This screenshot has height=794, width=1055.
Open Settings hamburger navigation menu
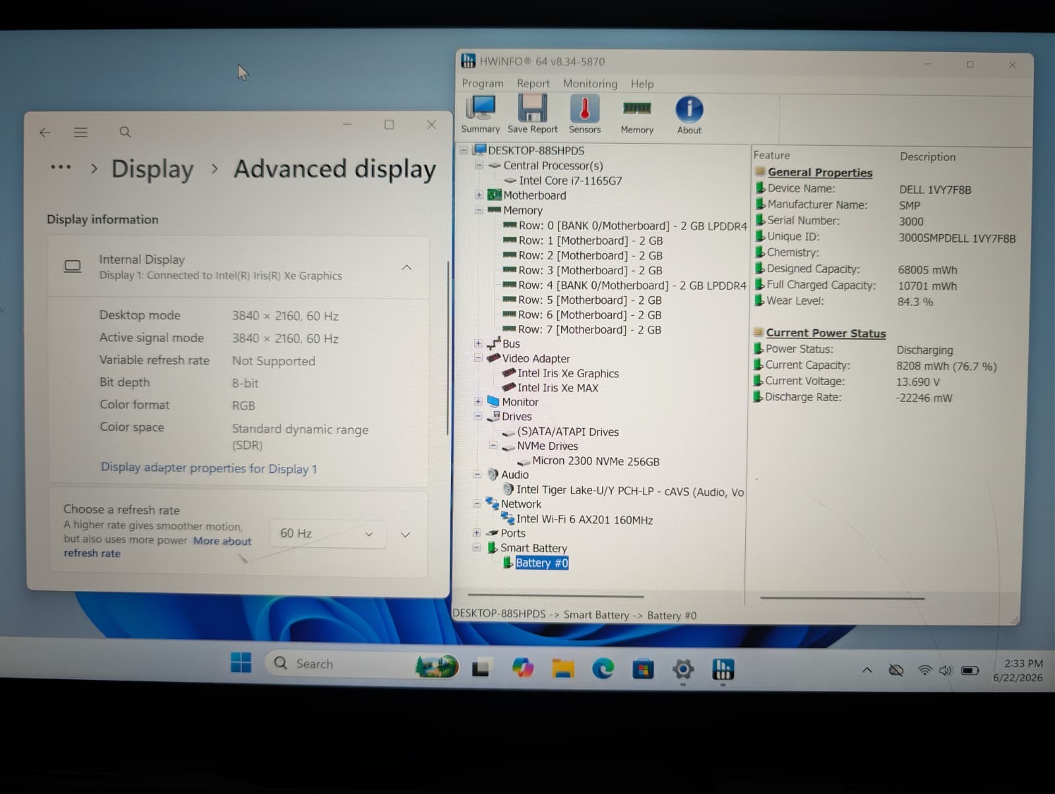click(x=80, y=133)
